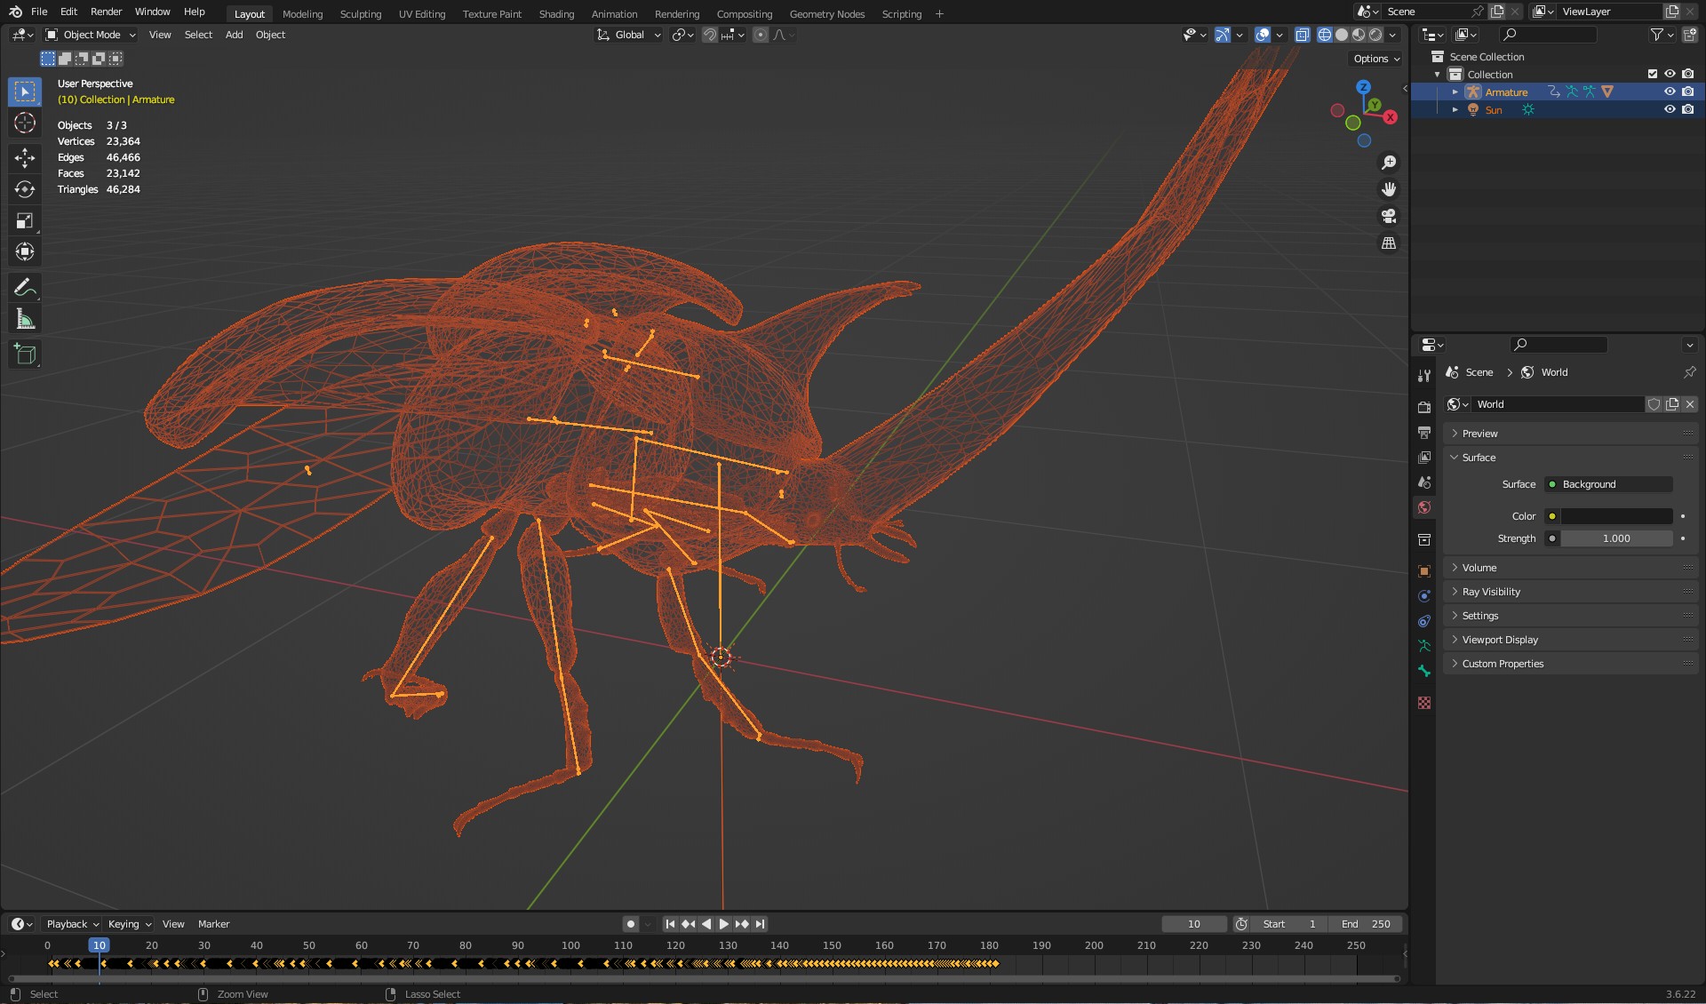The width and height of the screenshot is (1706, 1004).
Task: Select the Move tool in the toolbar
Action: tap(25, 158)
